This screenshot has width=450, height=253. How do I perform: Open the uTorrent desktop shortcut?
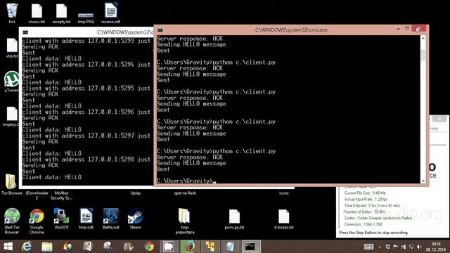[x=11, y=82]
